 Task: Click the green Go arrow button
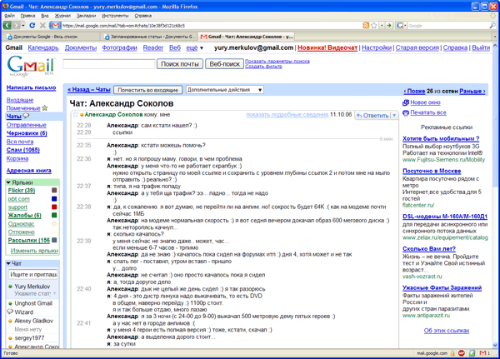(389, 26)
